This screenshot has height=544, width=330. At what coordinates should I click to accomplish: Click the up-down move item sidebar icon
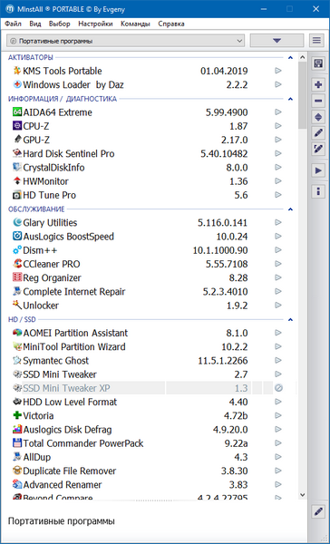[318, 117]
